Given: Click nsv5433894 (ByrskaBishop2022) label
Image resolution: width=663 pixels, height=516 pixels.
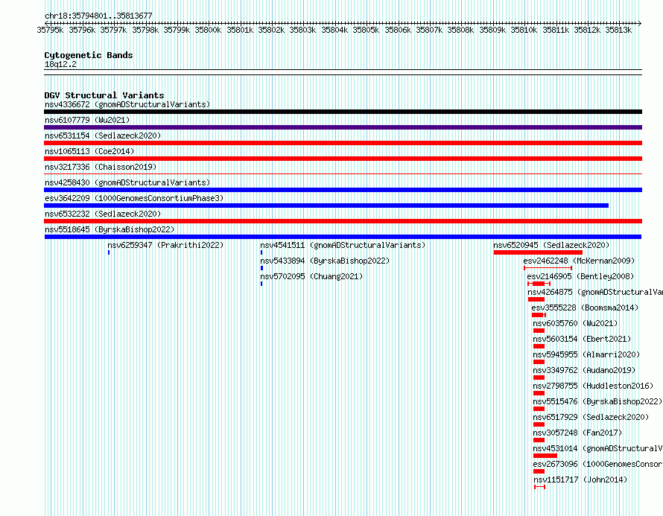Looking at the screenshot, I should pos(325,261).
